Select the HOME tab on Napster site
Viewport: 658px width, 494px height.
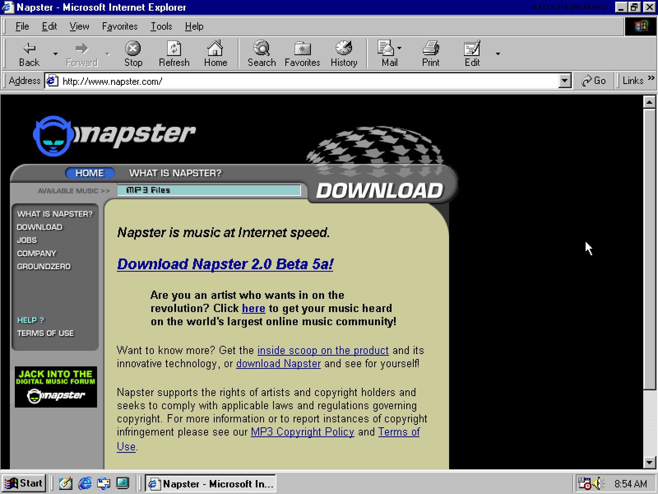click(x=90, y=173)
